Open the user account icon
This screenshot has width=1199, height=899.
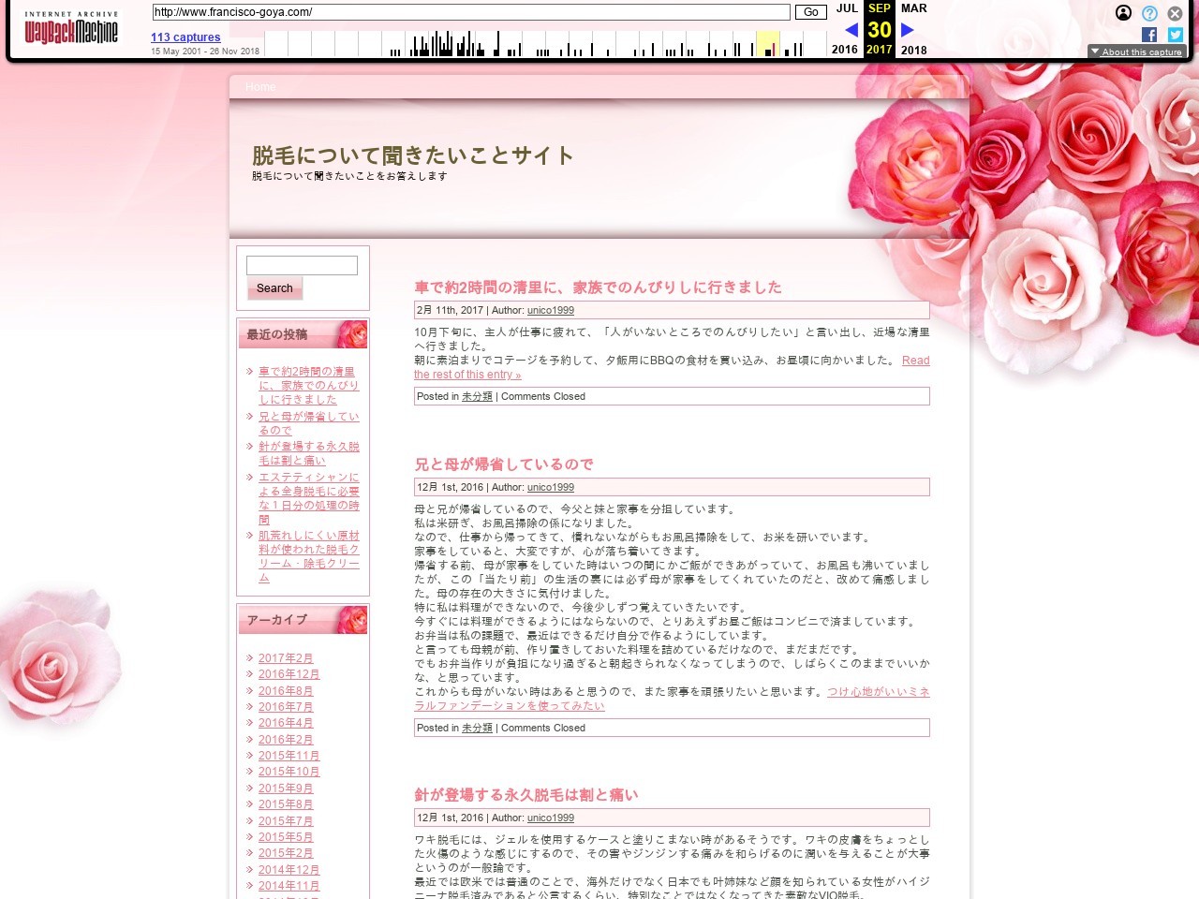tap(1123, 13)
